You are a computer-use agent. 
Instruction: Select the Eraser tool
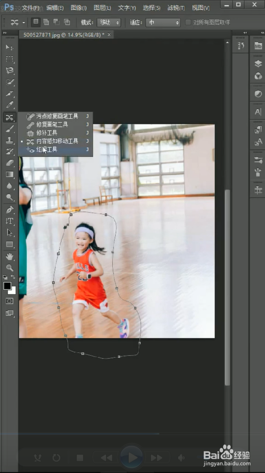pos(10,163)
